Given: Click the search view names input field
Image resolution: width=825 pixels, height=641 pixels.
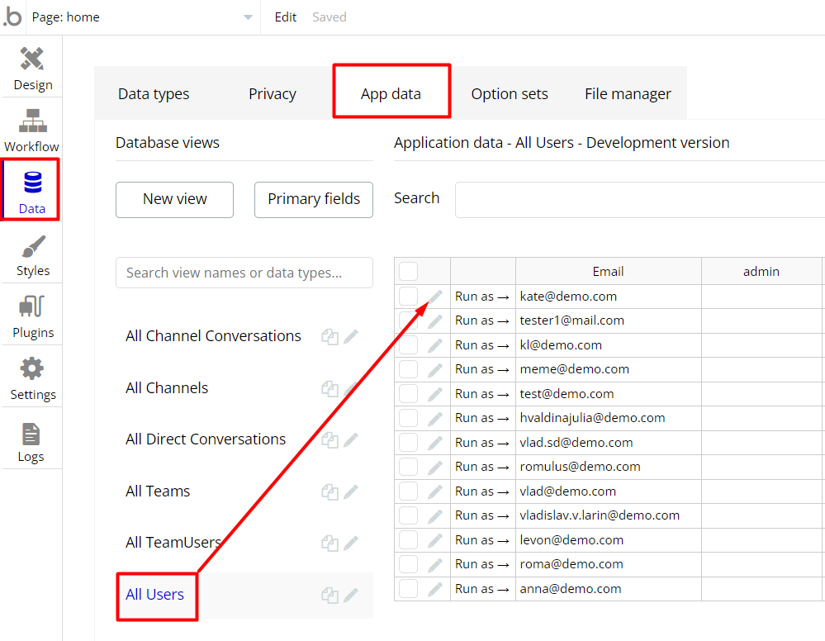Looking at the screenshot, I should click(244, 273).
